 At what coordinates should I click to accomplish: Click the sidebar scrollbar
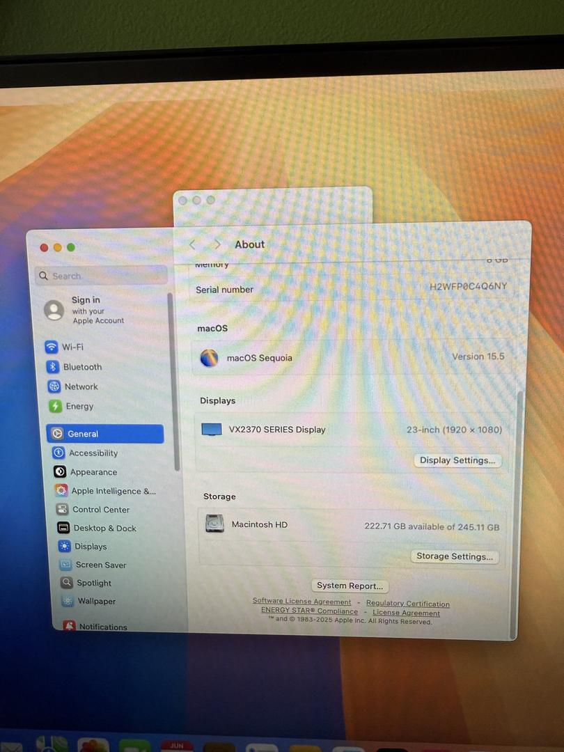click(x=174, y=382)
